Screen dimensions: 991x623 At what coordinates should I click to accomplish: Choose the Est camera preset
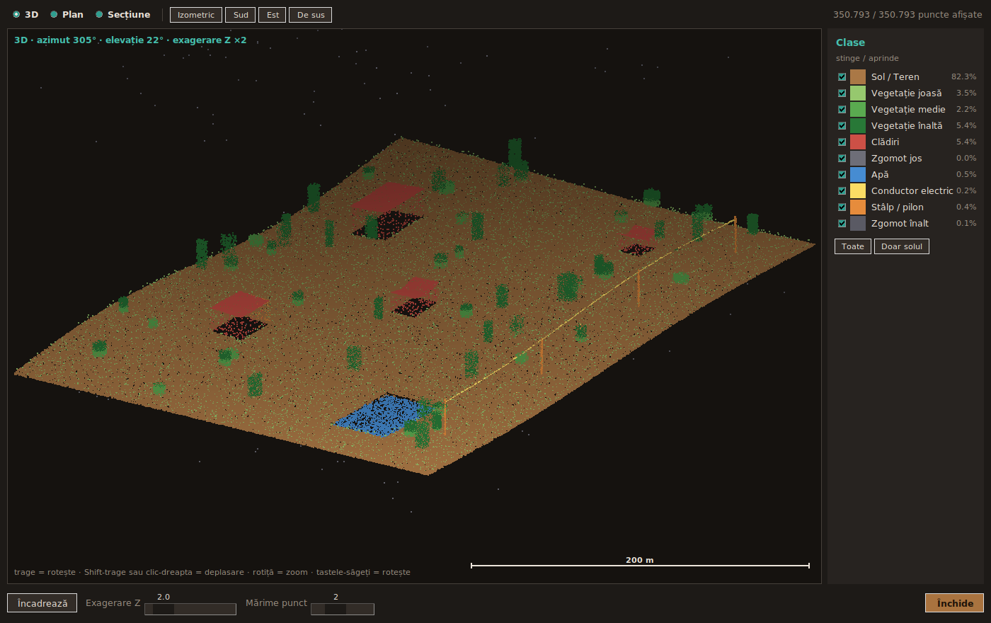(x=273, y=15)
